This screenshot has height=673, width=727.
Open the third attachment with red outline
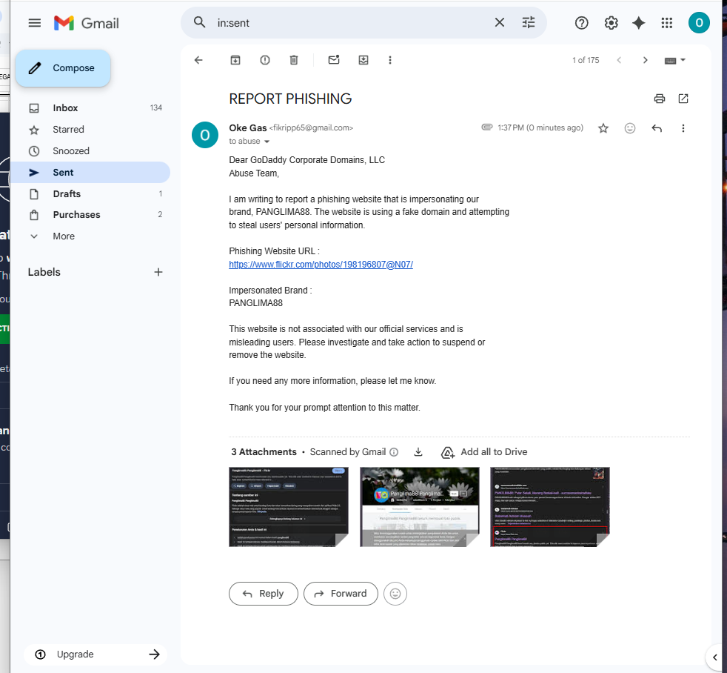pos(550,507)
